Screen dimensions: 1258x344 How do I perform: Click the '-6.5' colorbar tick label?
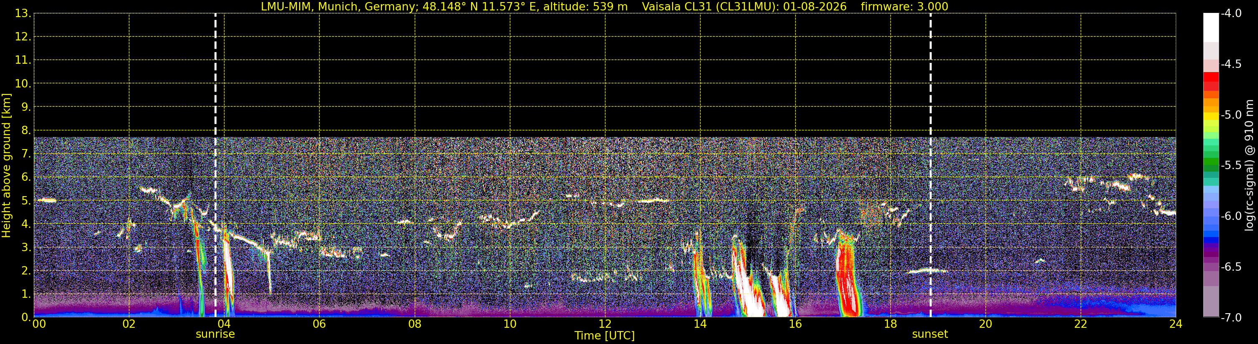click(1231, 267)
